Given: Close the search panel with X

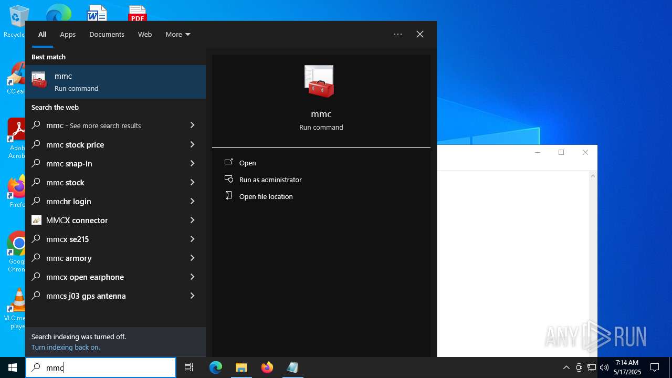Looking at the screenshot, I should (x=420, y=34).
